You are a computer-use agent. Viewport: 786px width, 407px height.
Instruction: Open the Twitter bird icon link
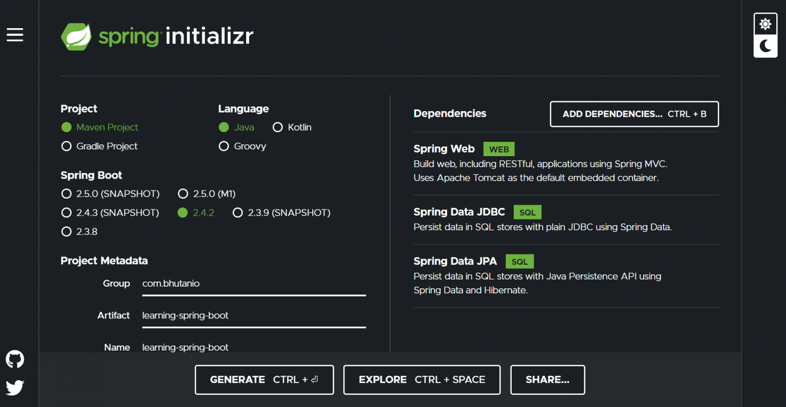[x=15, y=388]
